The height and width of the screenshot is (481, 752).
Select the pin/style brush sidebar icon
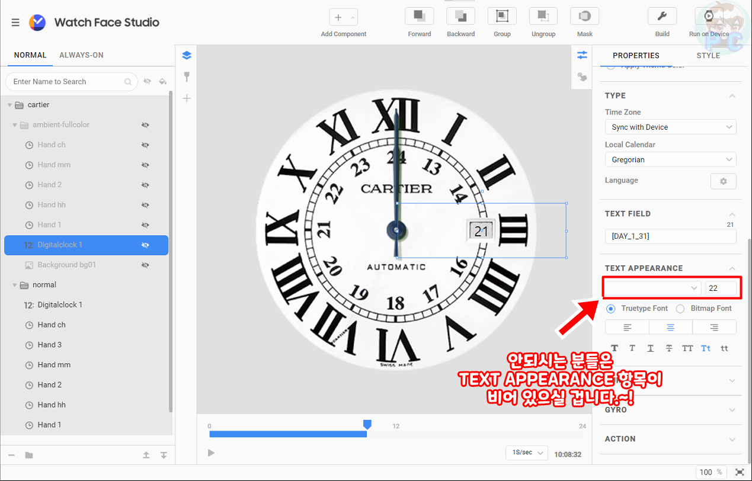pyautogui.click(x=187, y=76)
